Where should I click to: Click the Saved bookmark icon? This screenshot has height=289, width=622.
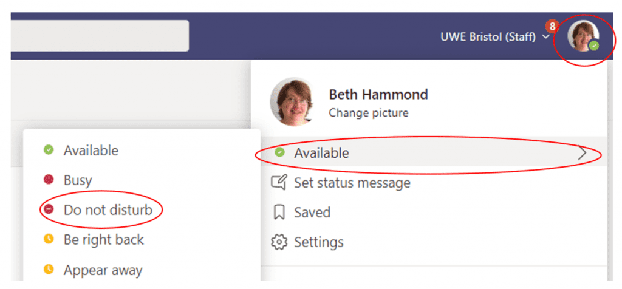[x=279, y=212]
